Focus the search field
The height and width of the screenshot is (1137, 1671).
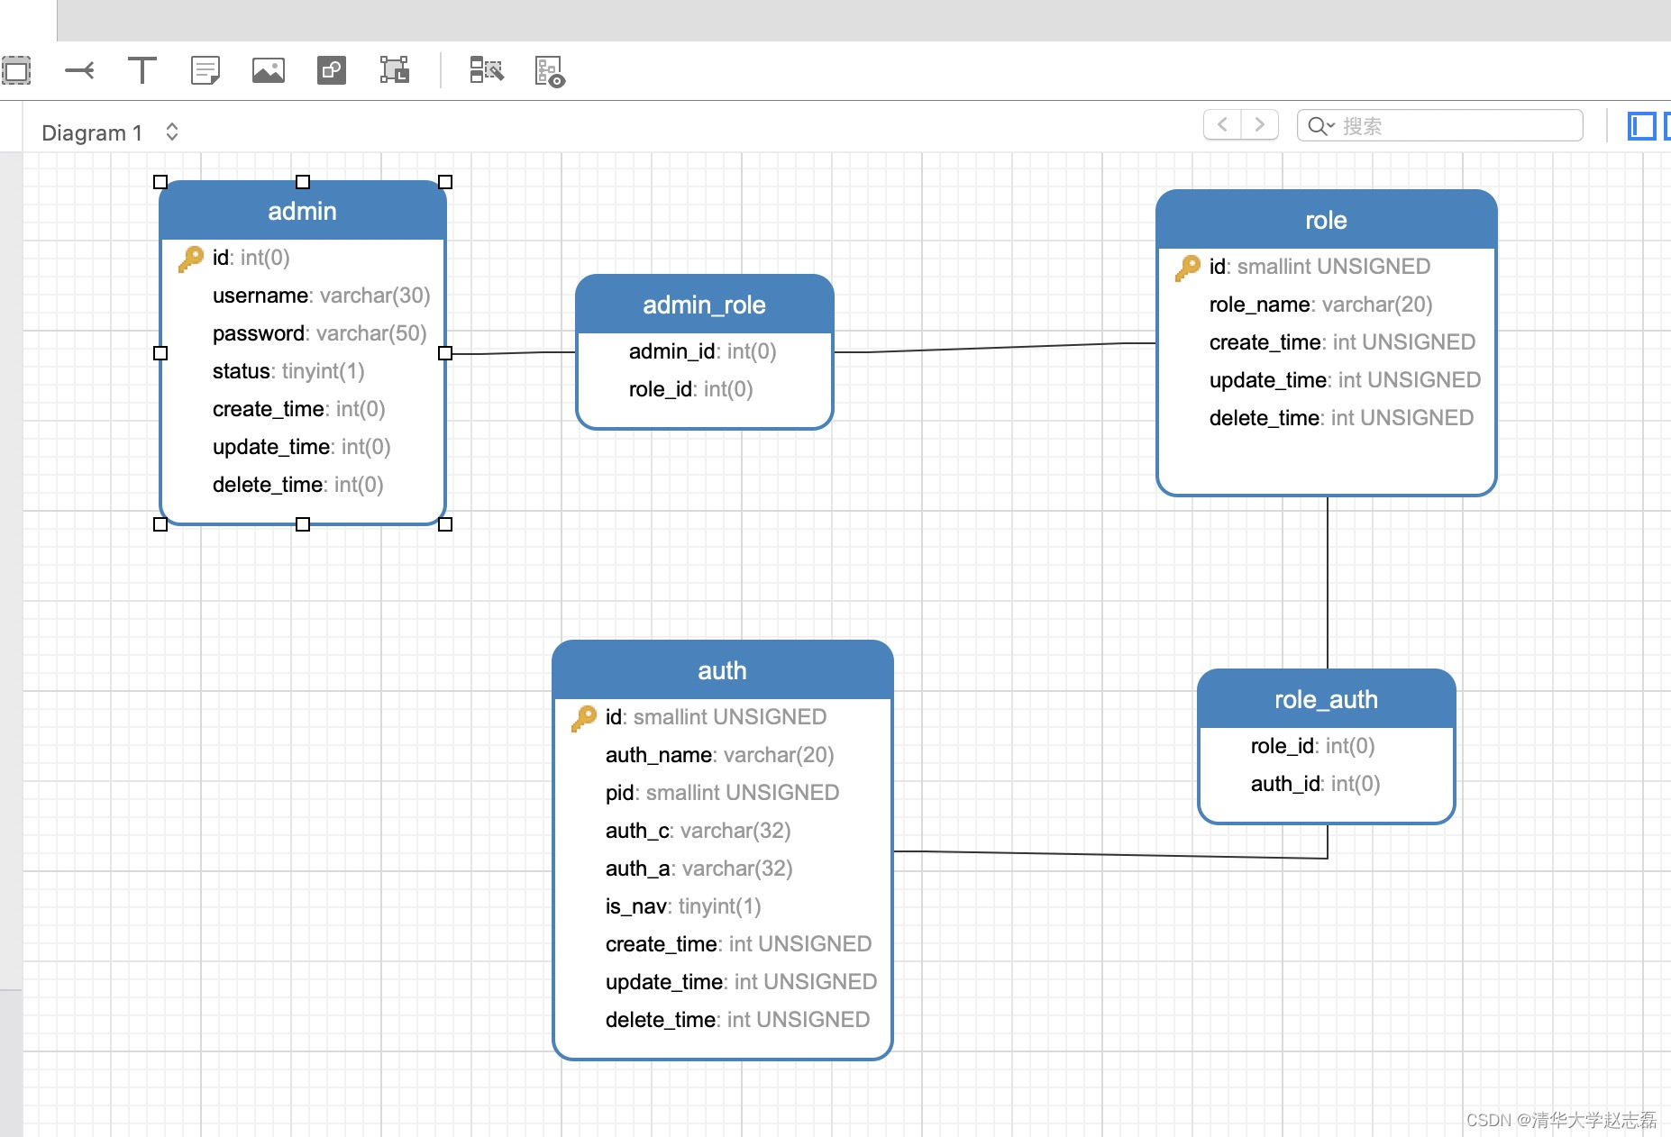point(1440,125)
